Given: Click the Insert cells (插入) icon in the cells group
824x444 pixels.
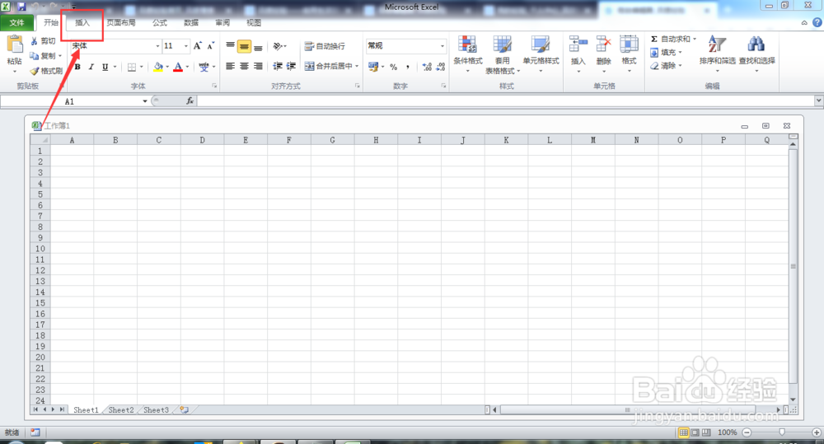Looking at the screenshot, I should 578,44.
